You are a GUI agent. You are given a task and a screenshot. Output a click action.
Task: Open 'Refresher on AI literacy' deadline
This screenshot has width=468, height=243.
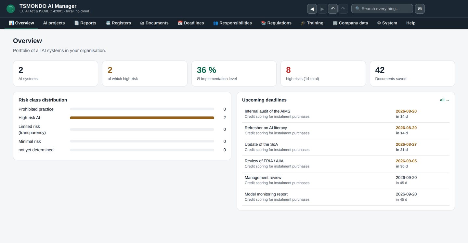(x=346, y=131)
